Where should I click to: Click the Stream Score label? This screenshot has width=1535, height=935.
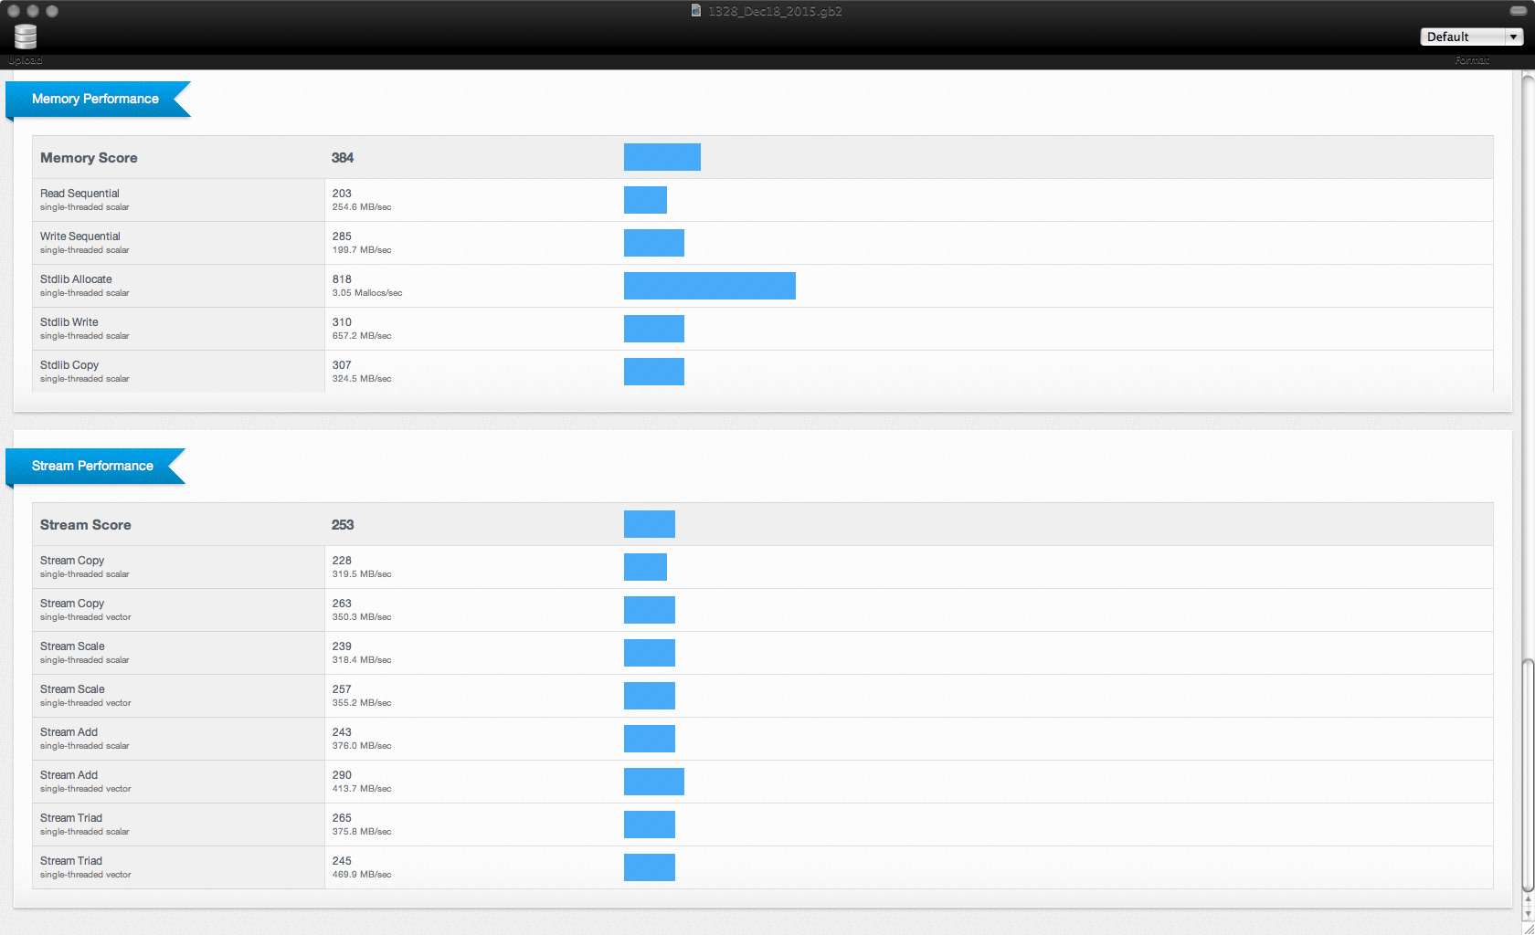click(x=86, y=525)
